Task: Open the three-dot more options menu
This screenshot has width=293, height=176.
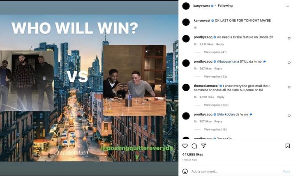Action: coord(287,6)
